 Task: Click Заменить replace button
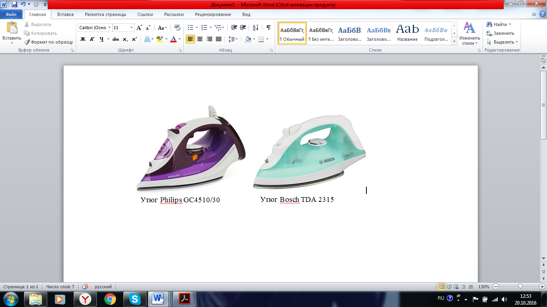coord(500,33)
